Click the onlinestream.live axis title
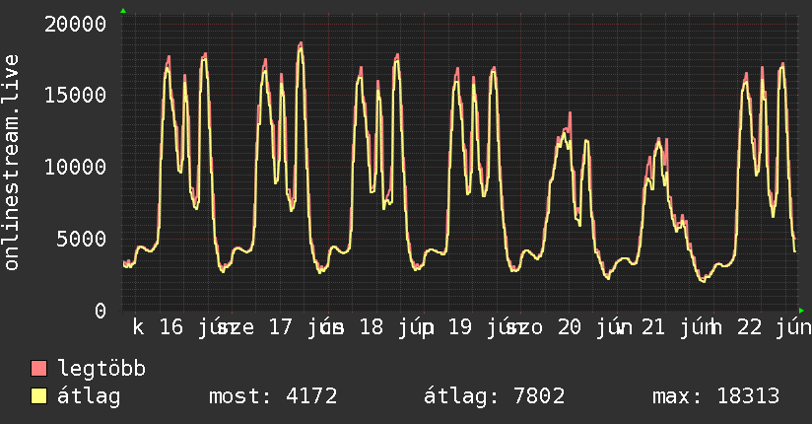 click(12, 163)
